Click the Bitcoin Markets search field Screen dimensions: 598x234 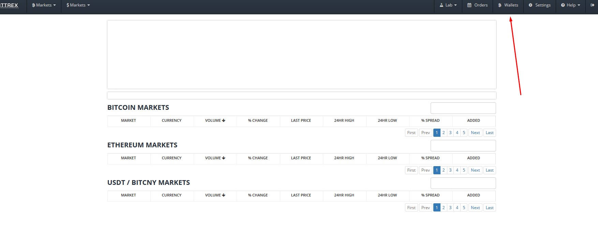(x=463, y=108)
